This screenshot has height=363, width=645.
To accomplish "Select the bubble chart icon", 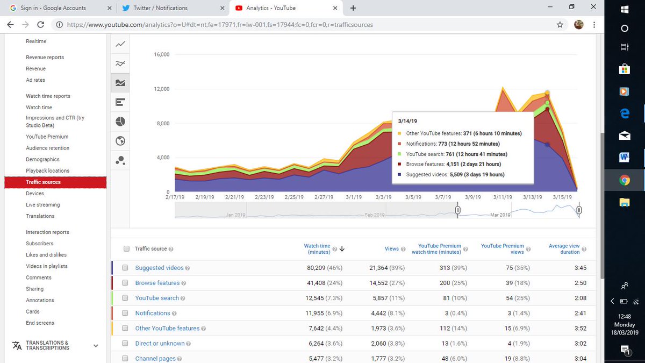I will pos(120,160).
